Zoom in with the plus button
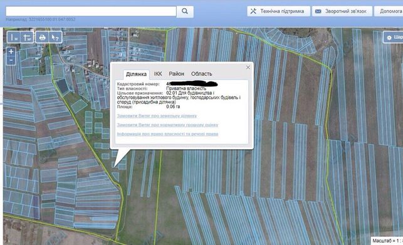Screen dimensions: 403x245 [x=11, y=51]
